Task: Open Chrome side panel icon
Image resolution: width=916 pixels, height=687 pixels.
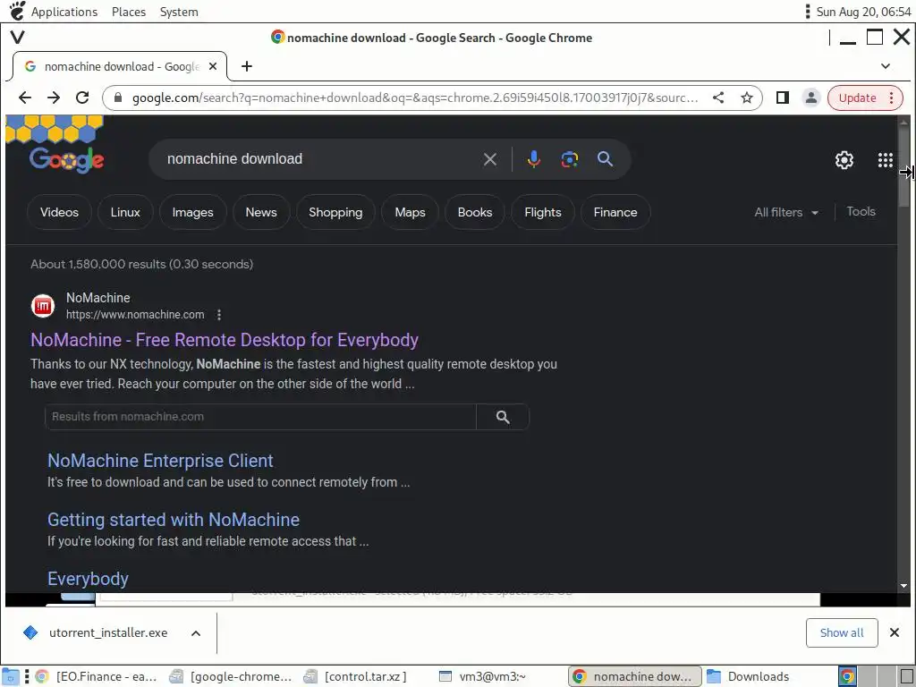Action: [x=782, y=98]
